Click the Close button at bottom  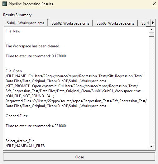tap(79, 157)
